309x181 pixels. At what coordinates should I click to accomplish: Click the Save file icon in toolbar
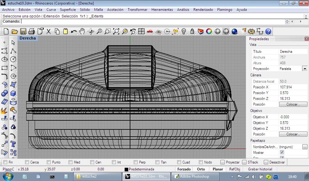pyautogui.click(x=23, y=31)
